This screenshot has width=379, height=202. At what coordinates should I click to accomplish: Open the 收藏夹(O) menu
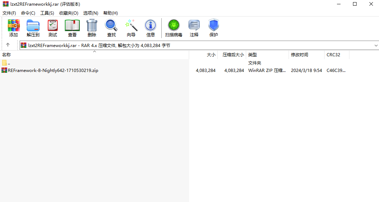click(69, 13)
